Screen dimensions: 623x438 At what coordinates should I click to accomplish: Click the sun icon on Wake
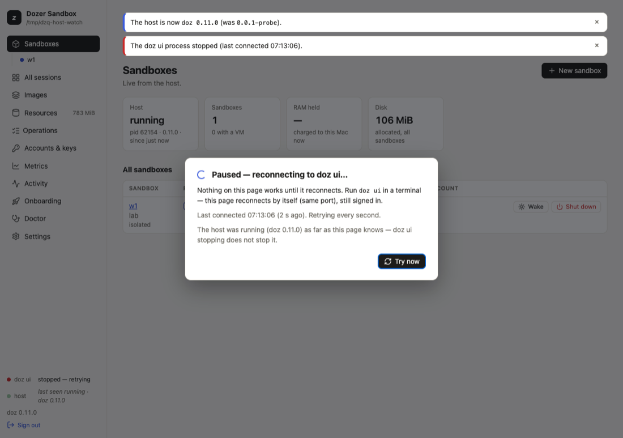coord(522,207)
